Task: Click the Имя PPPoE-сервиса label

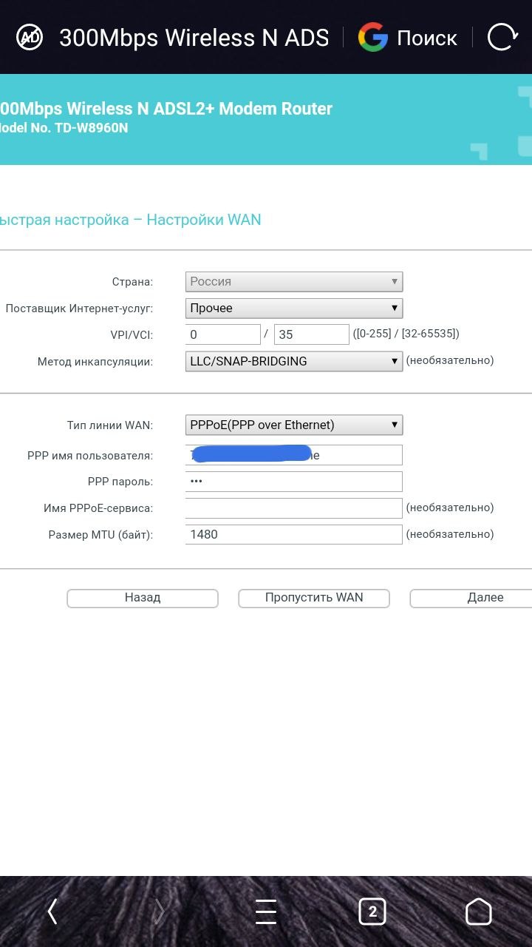Action: pyautogui.click(x=98, y=508)
